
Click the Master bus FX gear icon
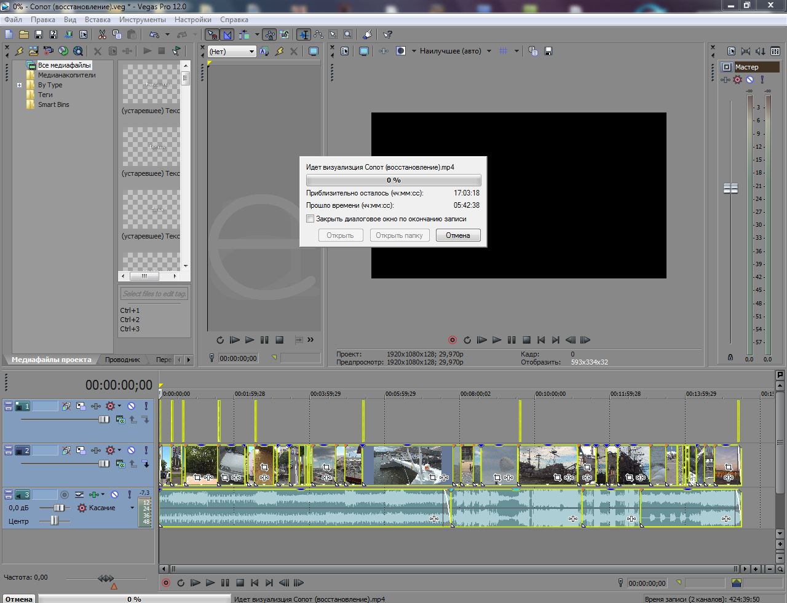point(738,79)
